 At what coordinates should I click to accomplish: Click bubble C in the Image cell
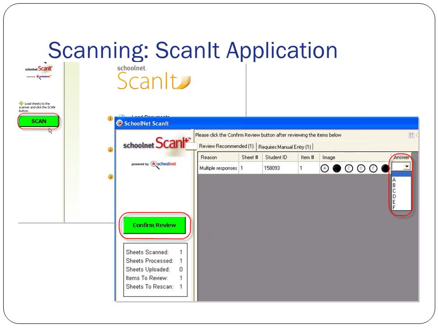pos(349,168)
